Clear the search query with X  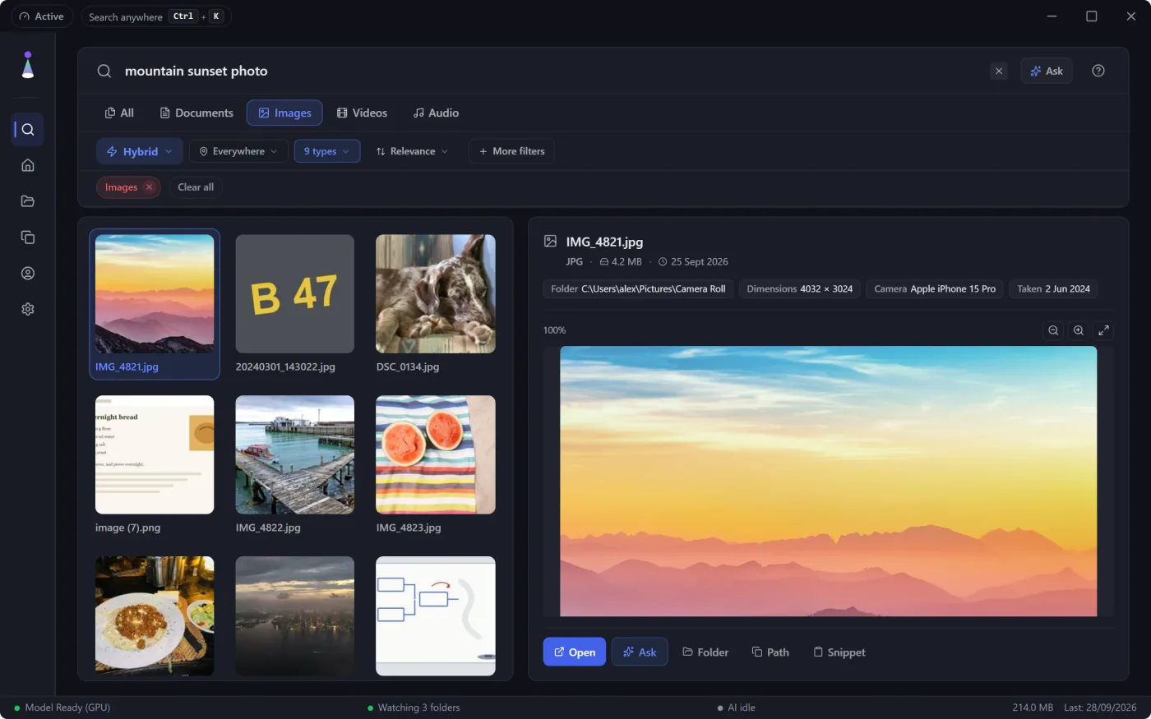999,71
